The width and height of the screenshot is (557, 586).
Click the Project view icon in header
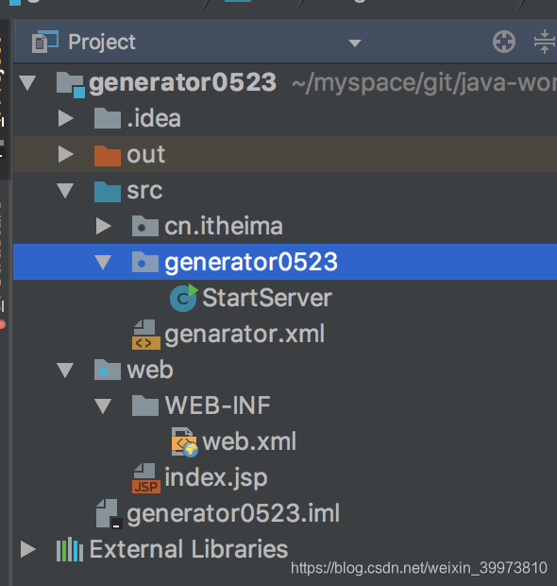[x=44, y=42]
